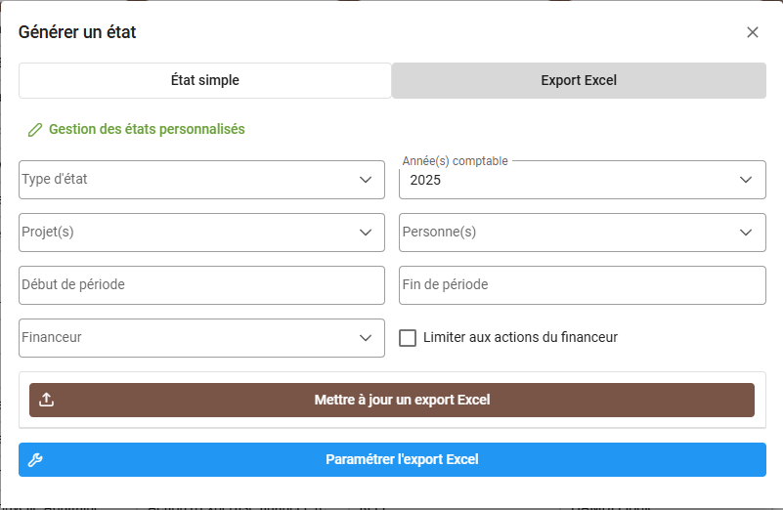Select the Export Excel tab

[579, 81]
